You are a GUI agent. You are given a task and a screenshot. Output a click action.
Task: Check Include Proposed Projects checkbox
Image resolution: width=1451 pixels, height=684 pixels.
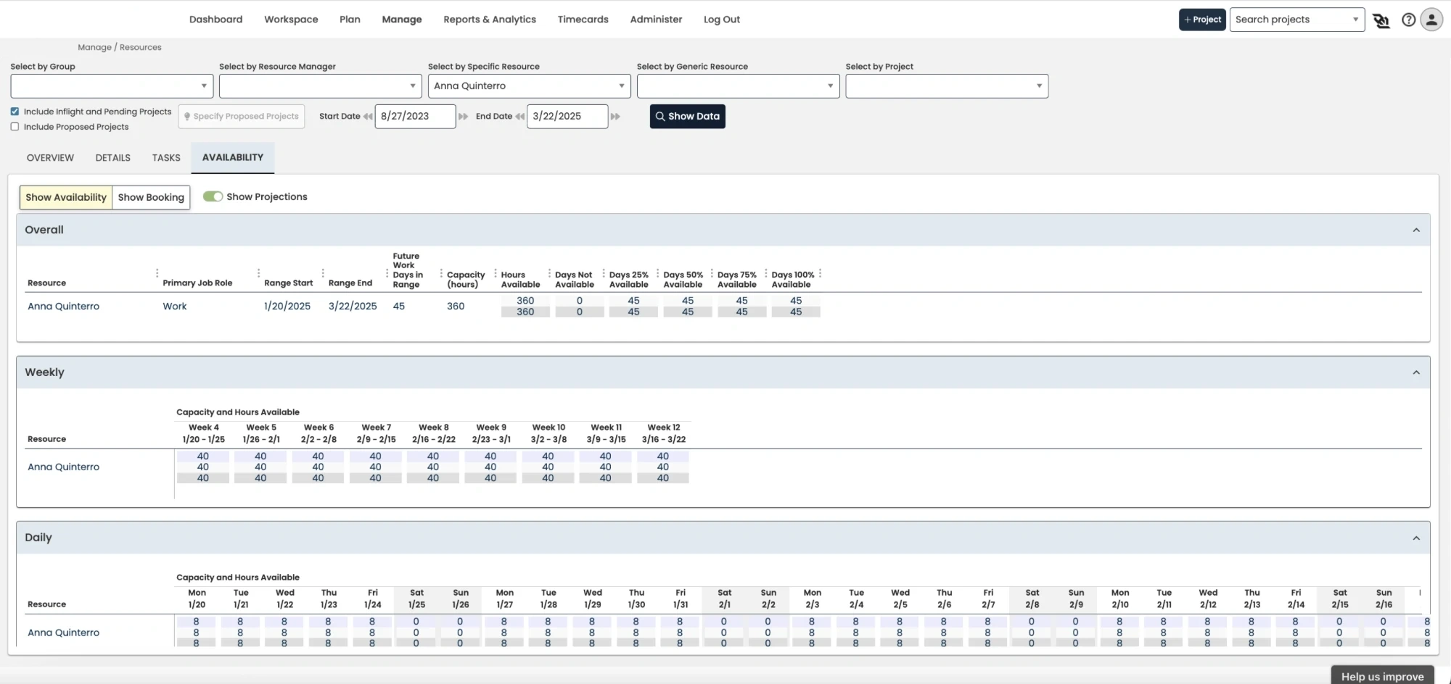(x=15, y=127)
